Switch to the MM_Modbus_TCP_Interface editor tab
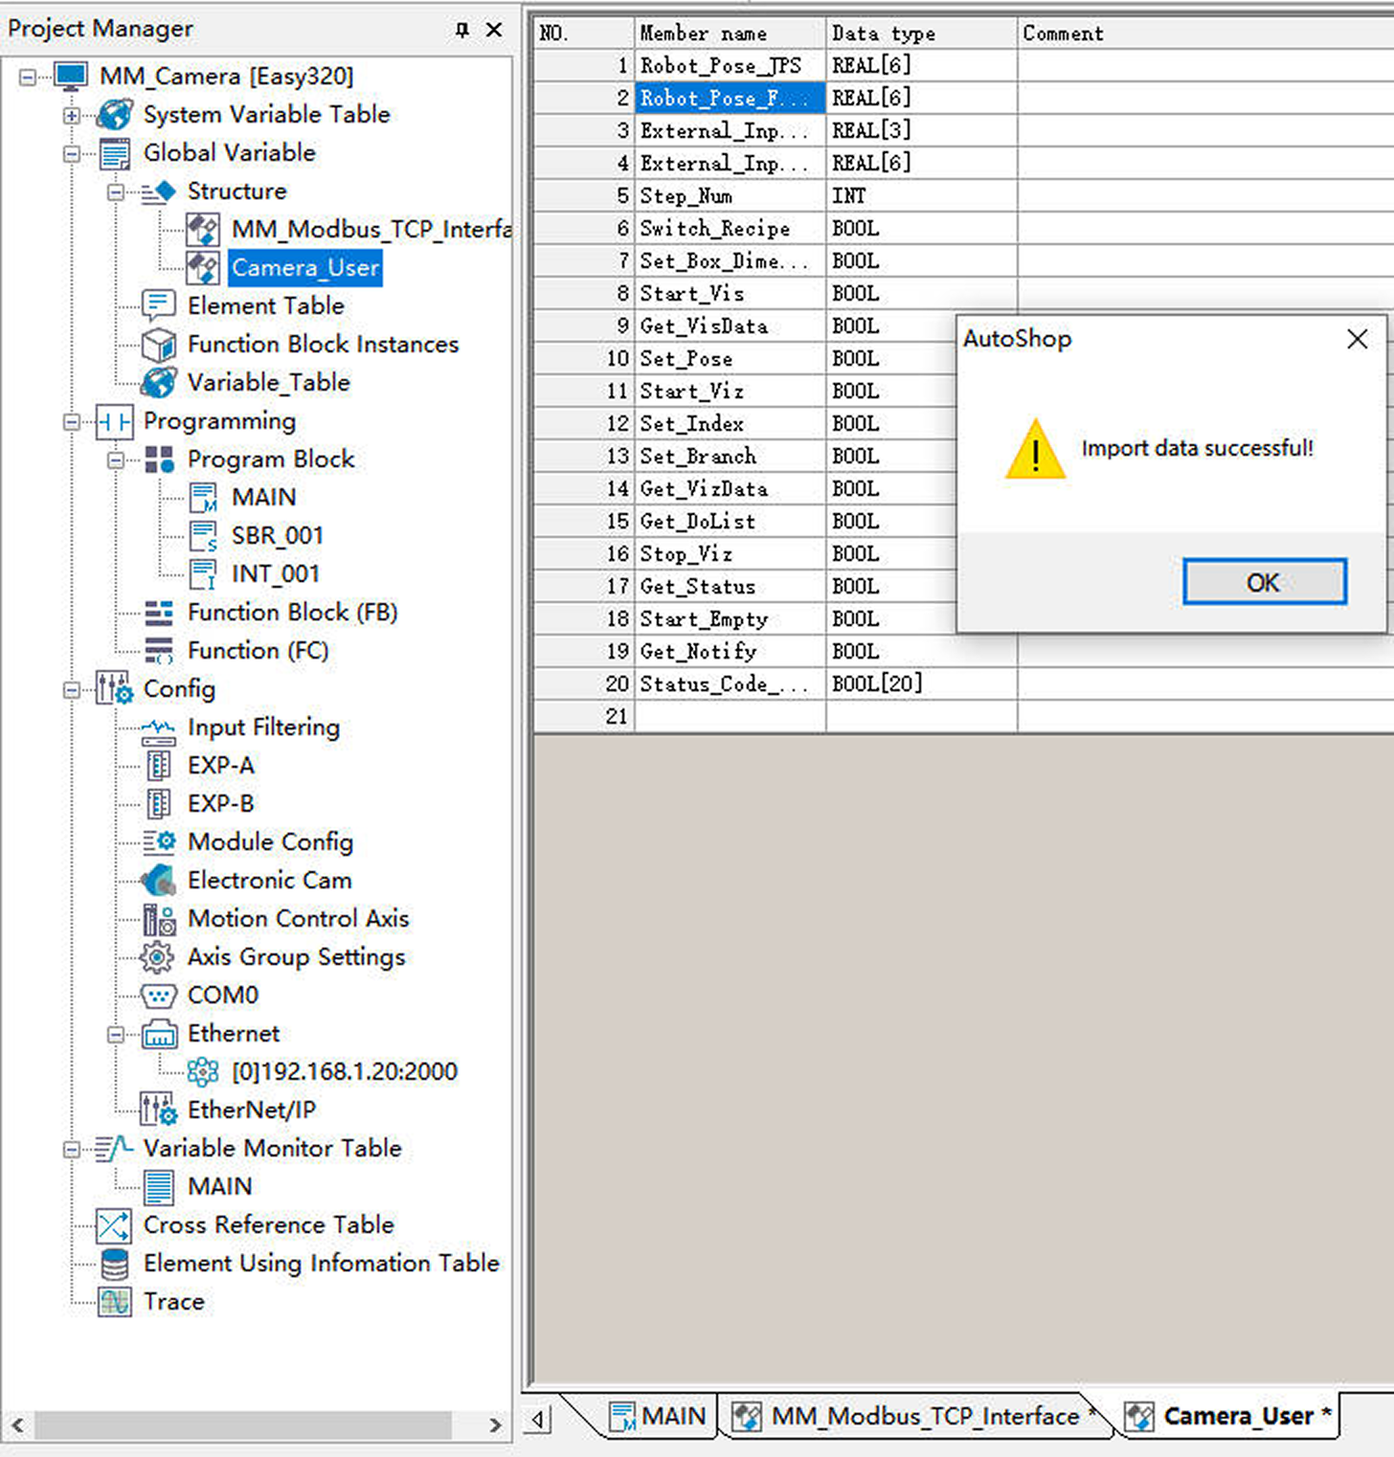 coord(915,1416)
